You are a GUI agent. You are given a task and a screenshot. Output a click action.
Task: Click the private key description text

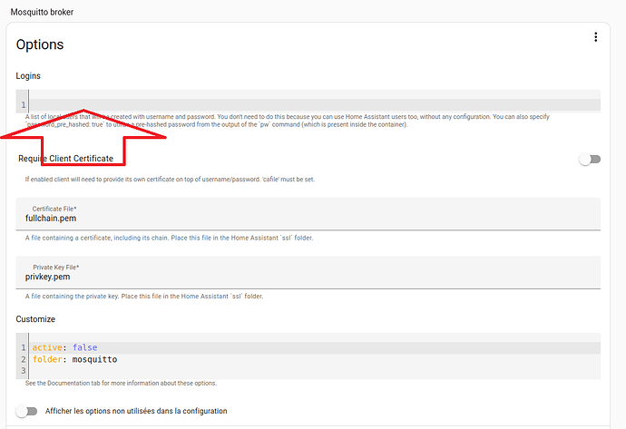[144, 296]
